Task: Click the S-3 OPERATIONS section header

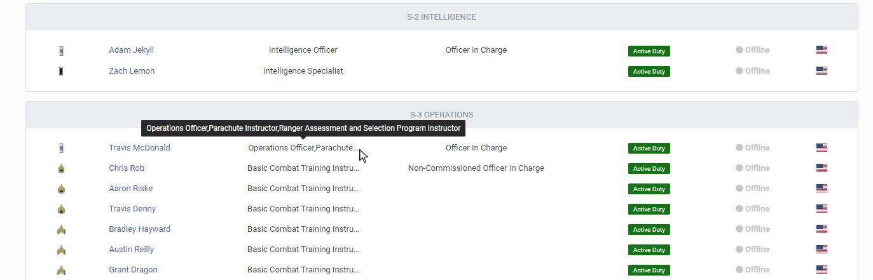Action: pyautogui.click(x=441, y=115)
